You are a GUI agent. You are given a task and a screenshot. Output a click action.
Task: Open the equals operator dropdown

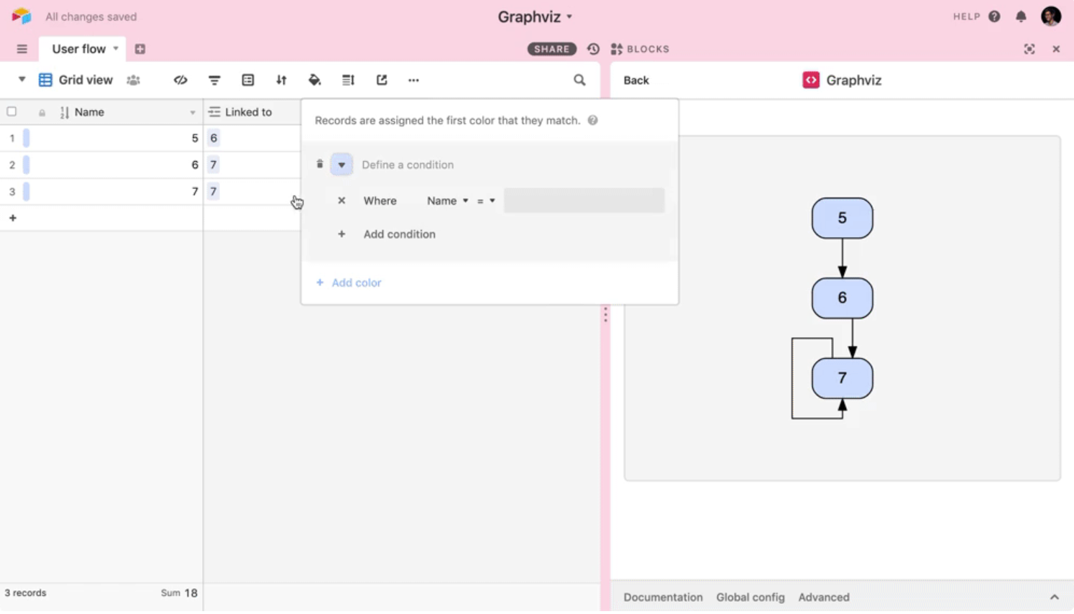pyautogui.click(x=486, y=201)
